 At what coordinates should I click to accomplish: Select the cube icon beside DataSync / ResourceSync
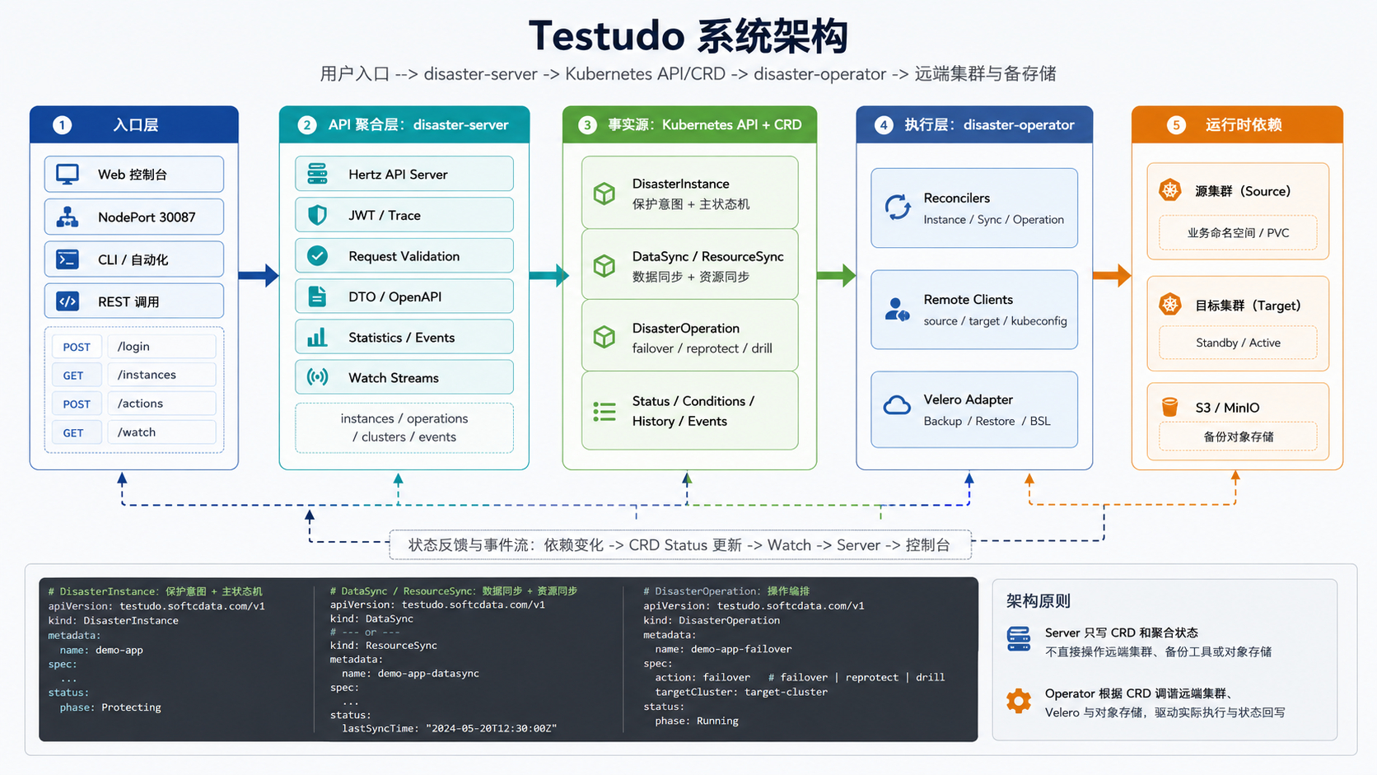click(604, 265)
